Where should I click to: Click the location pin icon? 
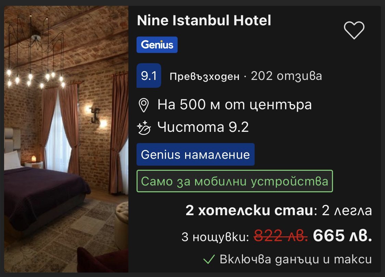click(x=144, y=105)
